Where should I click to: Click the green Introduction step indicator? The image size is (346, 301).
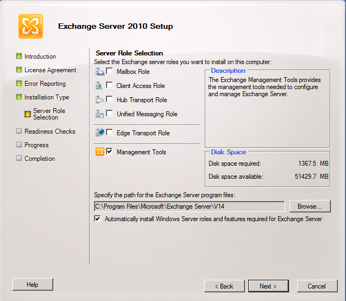pyautogui.click(x=19, y=56)
